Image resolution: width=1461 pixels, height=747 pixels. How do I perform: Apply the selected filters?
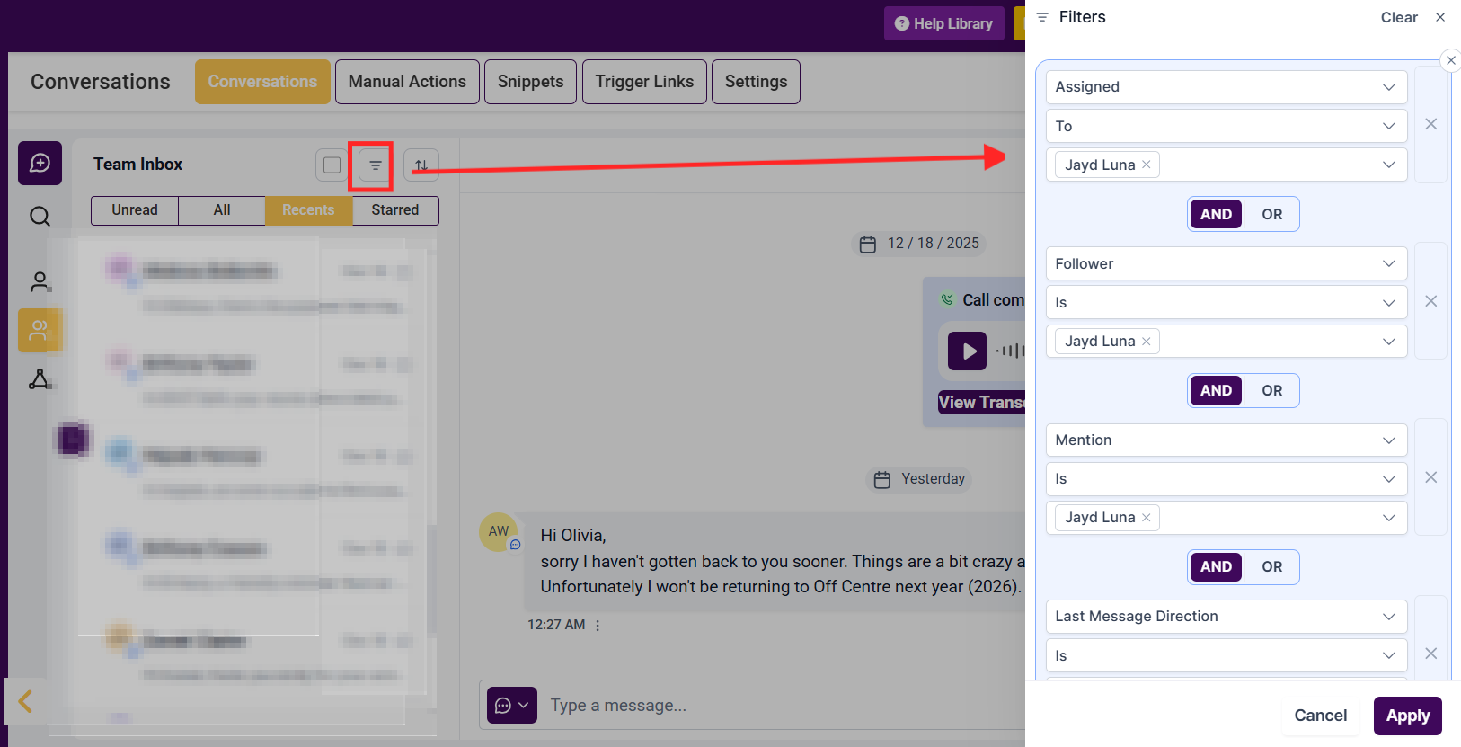pos(1407,716)
